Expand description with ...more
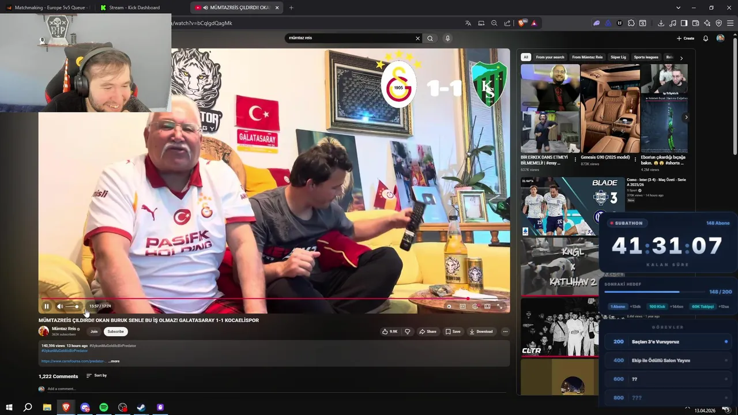The height and width of the screenshot is (415, 738). pyautogui.click(x=114, y=361)
